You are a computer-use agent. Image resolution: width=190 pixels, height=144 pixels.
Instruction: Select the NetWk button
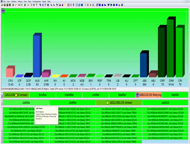coord(175,95)
